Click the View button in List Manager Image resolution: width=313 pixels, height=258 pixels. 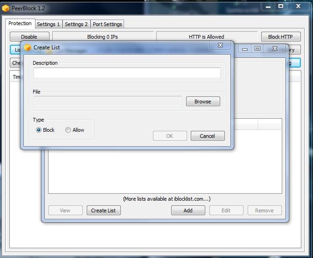[65, 210]
